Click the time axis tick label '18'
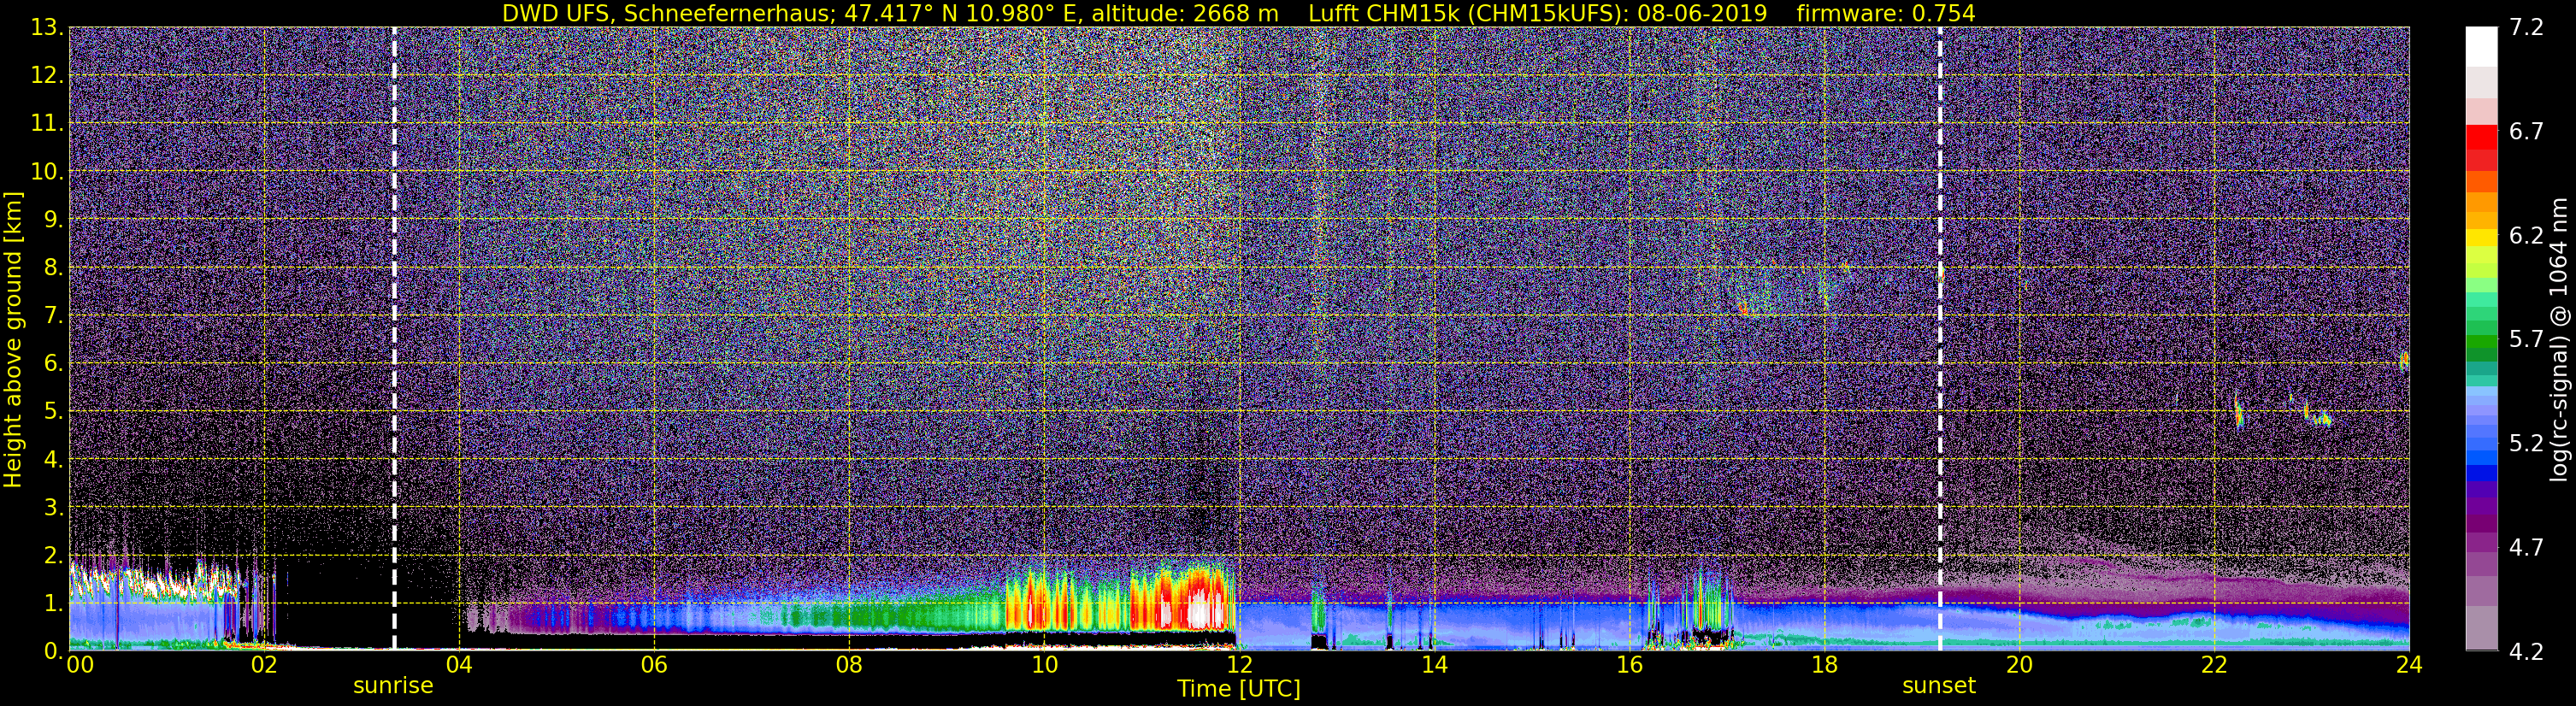The height and width of the screenshot is (706, 2576). pyautogui.click(x=1824, y=666)
